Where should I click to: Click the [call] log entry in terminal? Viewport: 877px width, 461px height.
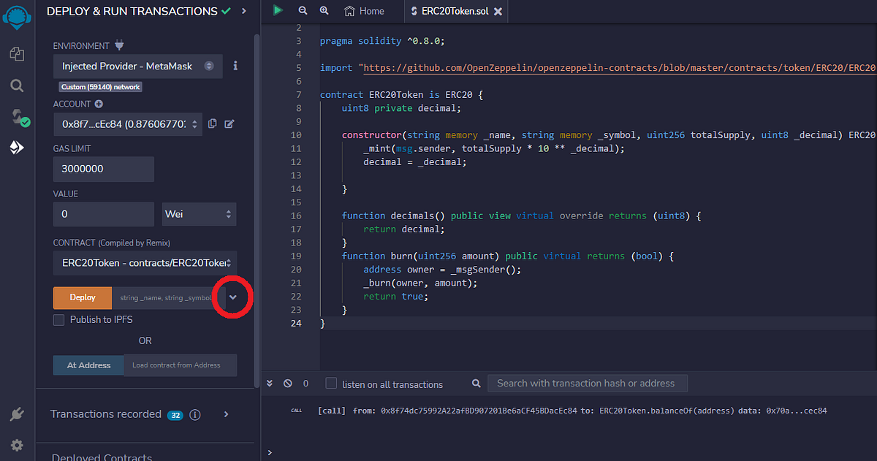(x=572, y=411)
